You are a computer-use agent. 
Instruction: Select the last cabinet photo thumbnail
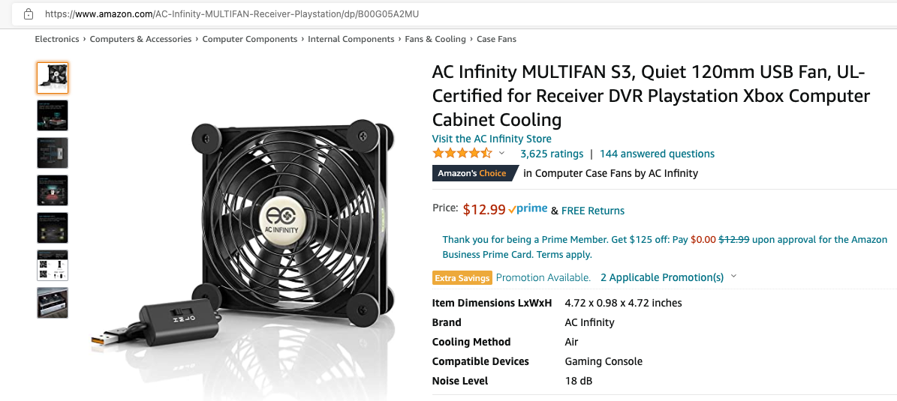point(53,303)
